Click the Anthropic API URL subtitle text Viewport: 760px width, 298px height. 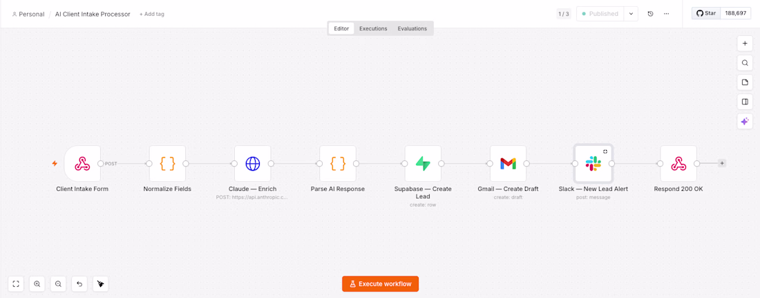[x=252, y=198]
